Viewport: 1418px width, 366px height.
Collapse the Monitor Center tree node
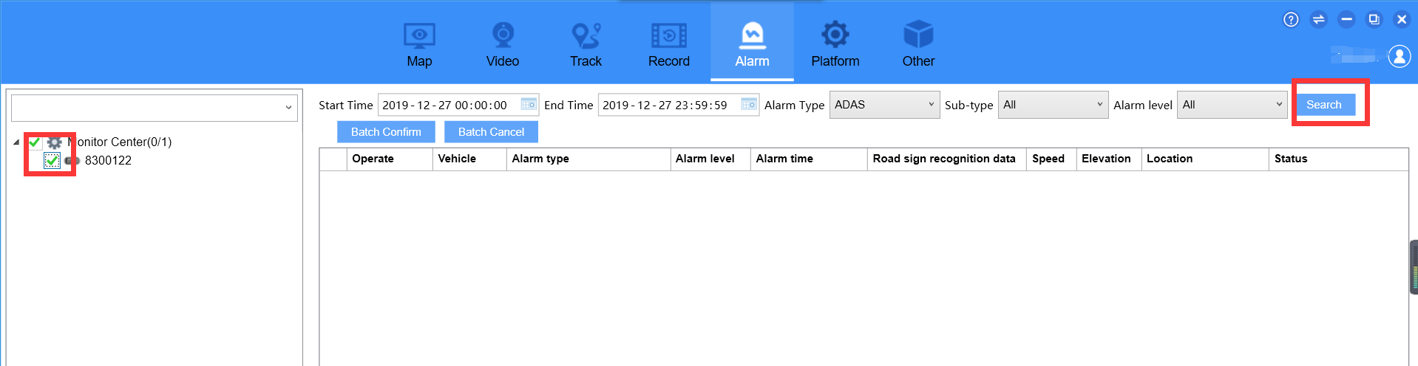click(16, 142)
